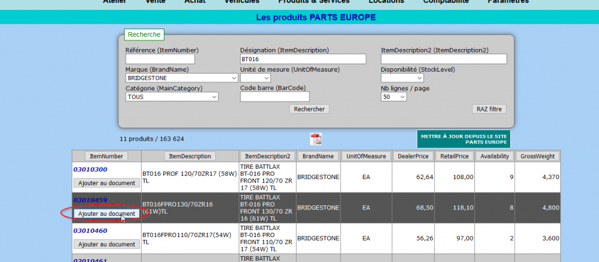The width and height of the screenshot is (599, 262).
Task: Open the Unité de mesure dropdown
Action: tap(255, 78)
